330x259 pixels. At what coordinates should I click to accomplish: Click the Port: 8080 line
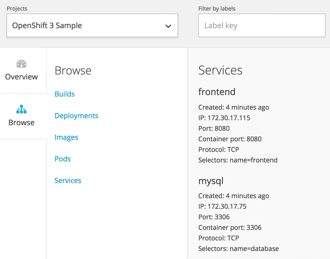click(x=214, y=129)
